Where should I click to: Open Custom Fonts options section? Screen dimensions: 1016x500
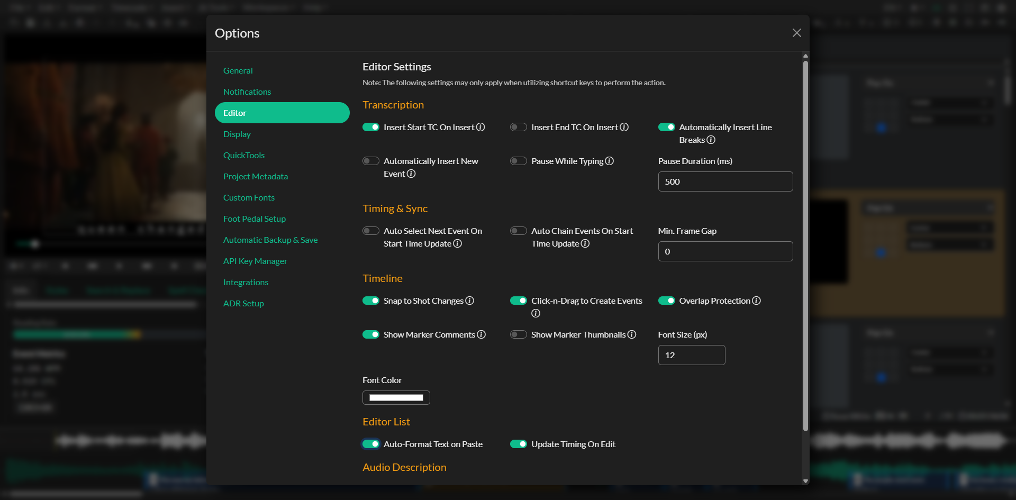pos(282,197)
